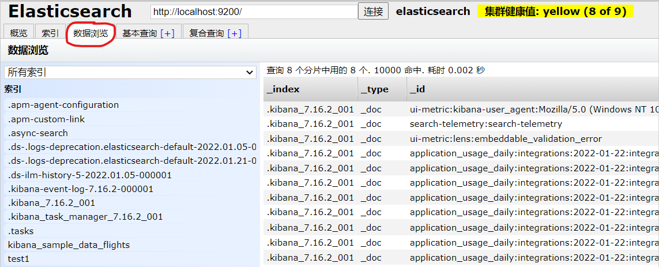Select .ds-.logs-deprecation 2022.01.21 index
This screenshot has width=659, height=267.
pos(131,161)
